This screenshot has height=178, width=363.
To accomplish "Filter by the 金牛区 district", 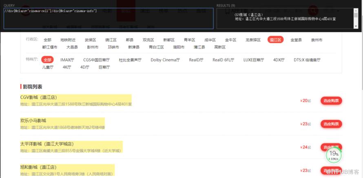I will click(230, 40).
